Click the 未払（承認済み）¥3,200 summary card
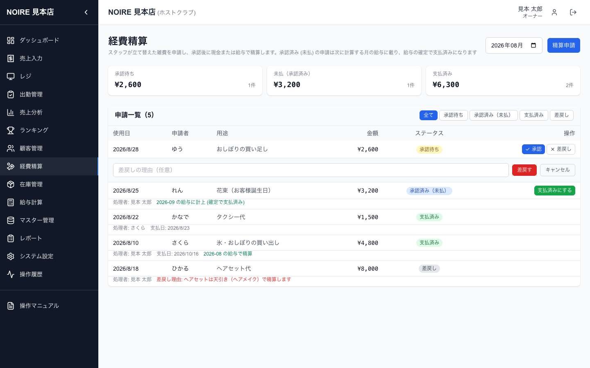590x368 pixels. tap(344, 81)
